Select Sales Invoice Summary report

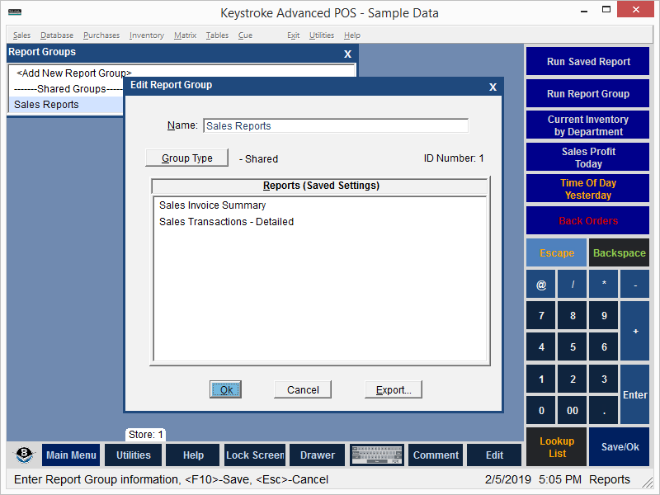[212, 205]
